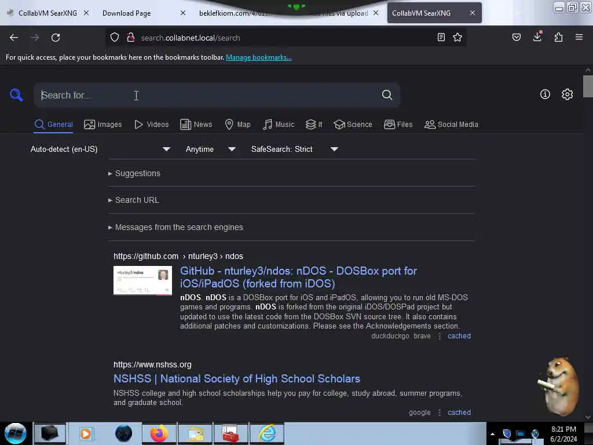Click the google engine label on NSHSS result
Screen dimensions: 593x445
pos(419,413)
